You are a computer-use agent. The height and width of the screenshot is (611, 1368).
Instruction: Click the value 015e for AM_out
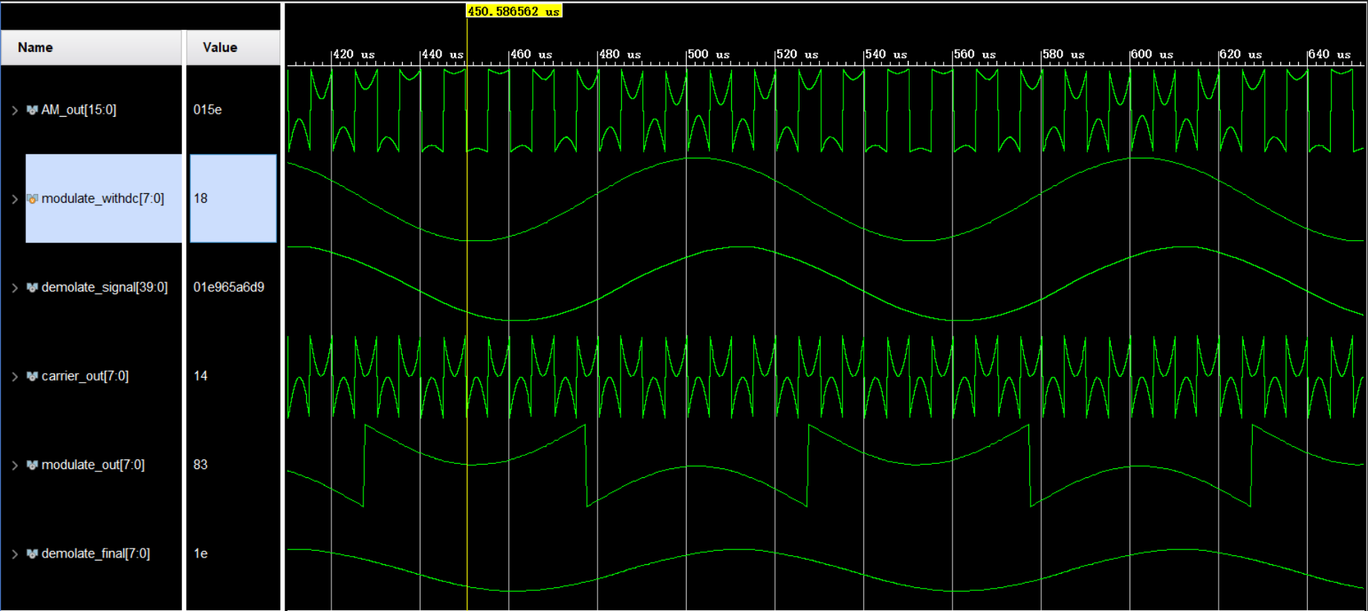coord(207,110)
